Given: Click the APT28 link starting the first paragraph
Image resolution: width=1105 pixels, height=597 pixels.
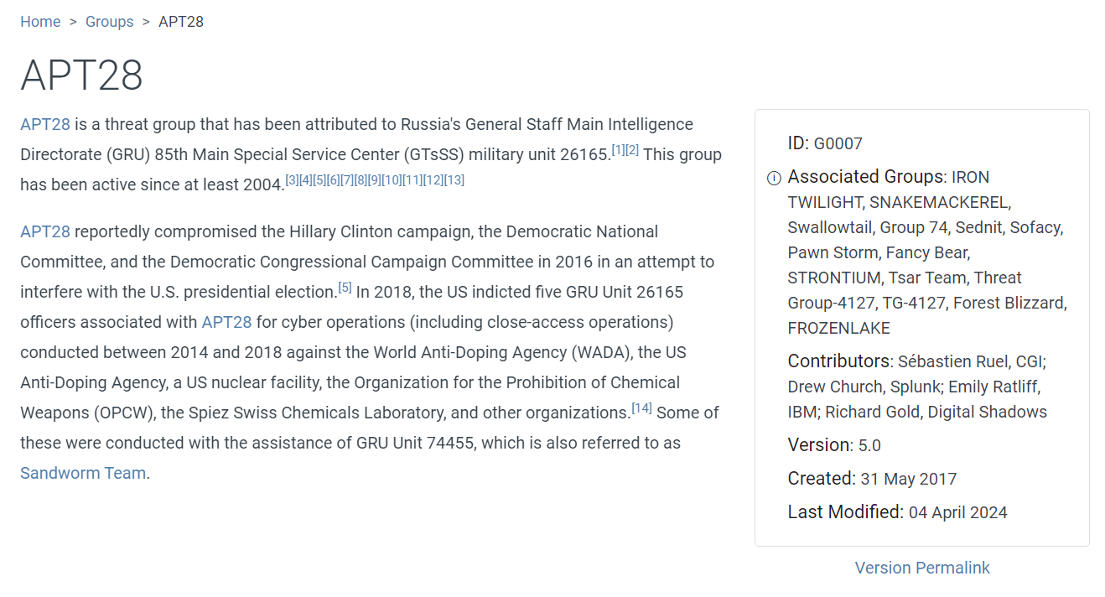Looking at the screenshot, I should point(45,125).
